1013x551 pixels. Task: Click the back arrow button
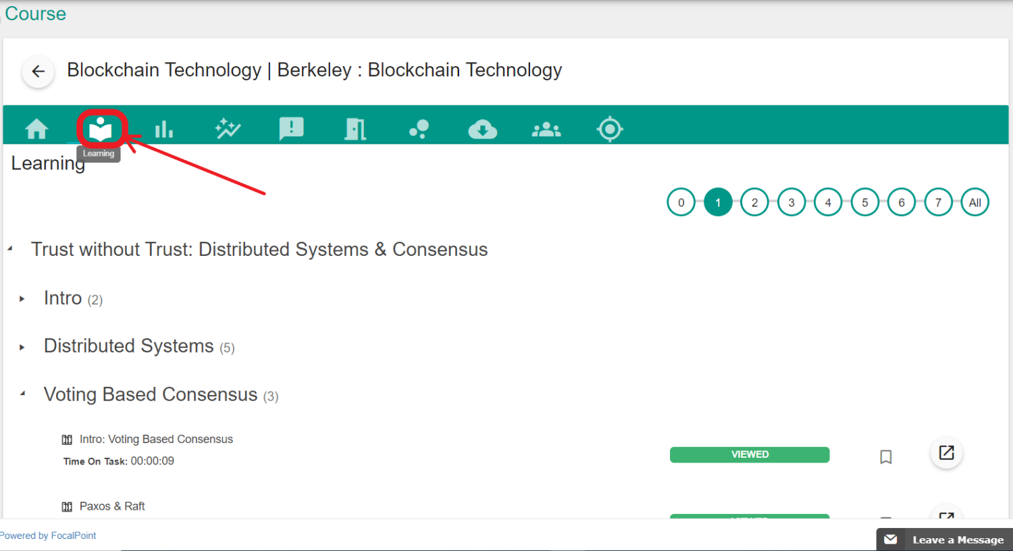38,71
